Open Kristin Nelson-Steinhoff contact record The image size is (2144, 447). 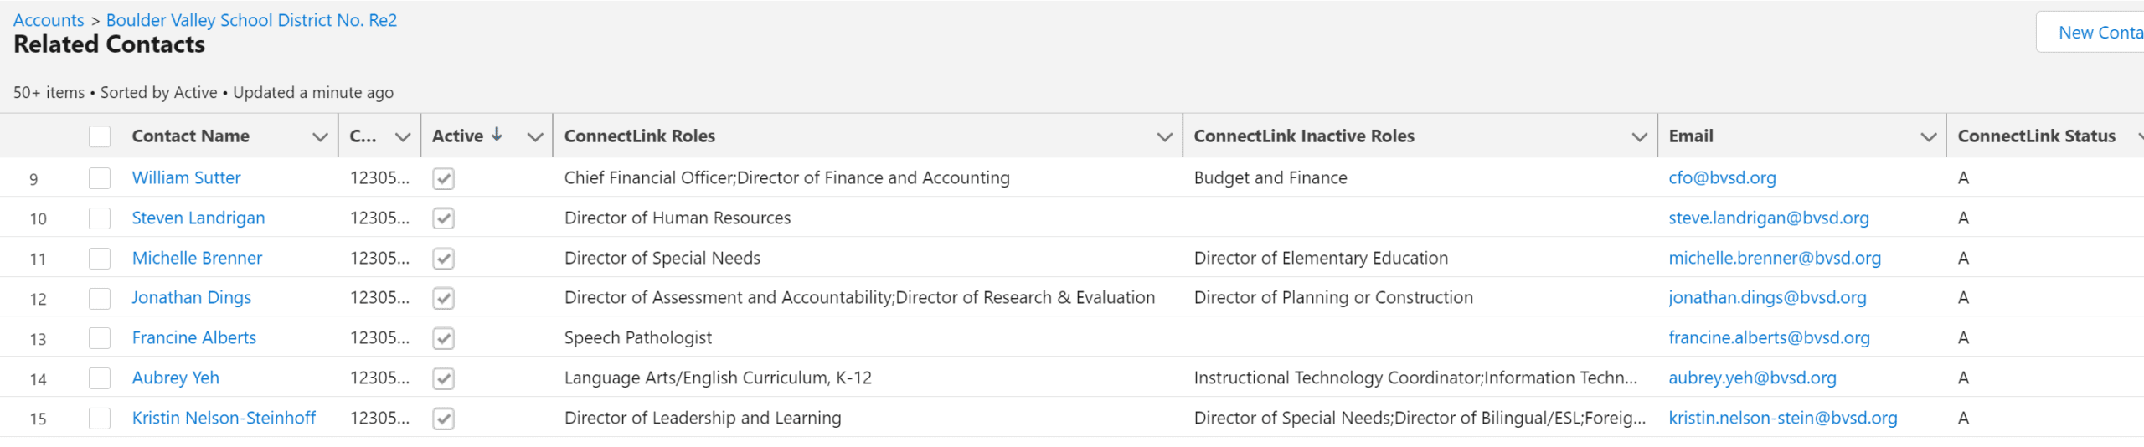pos(224,418)
